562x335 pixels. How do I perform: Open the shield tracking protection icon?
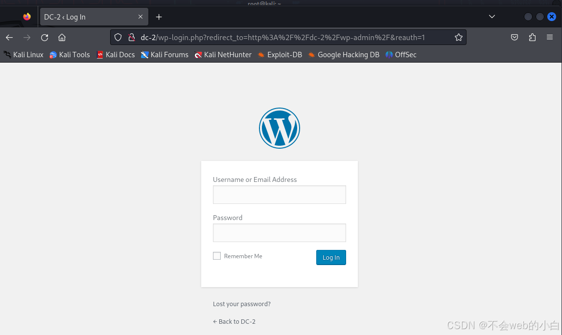[x=118, y=37]
